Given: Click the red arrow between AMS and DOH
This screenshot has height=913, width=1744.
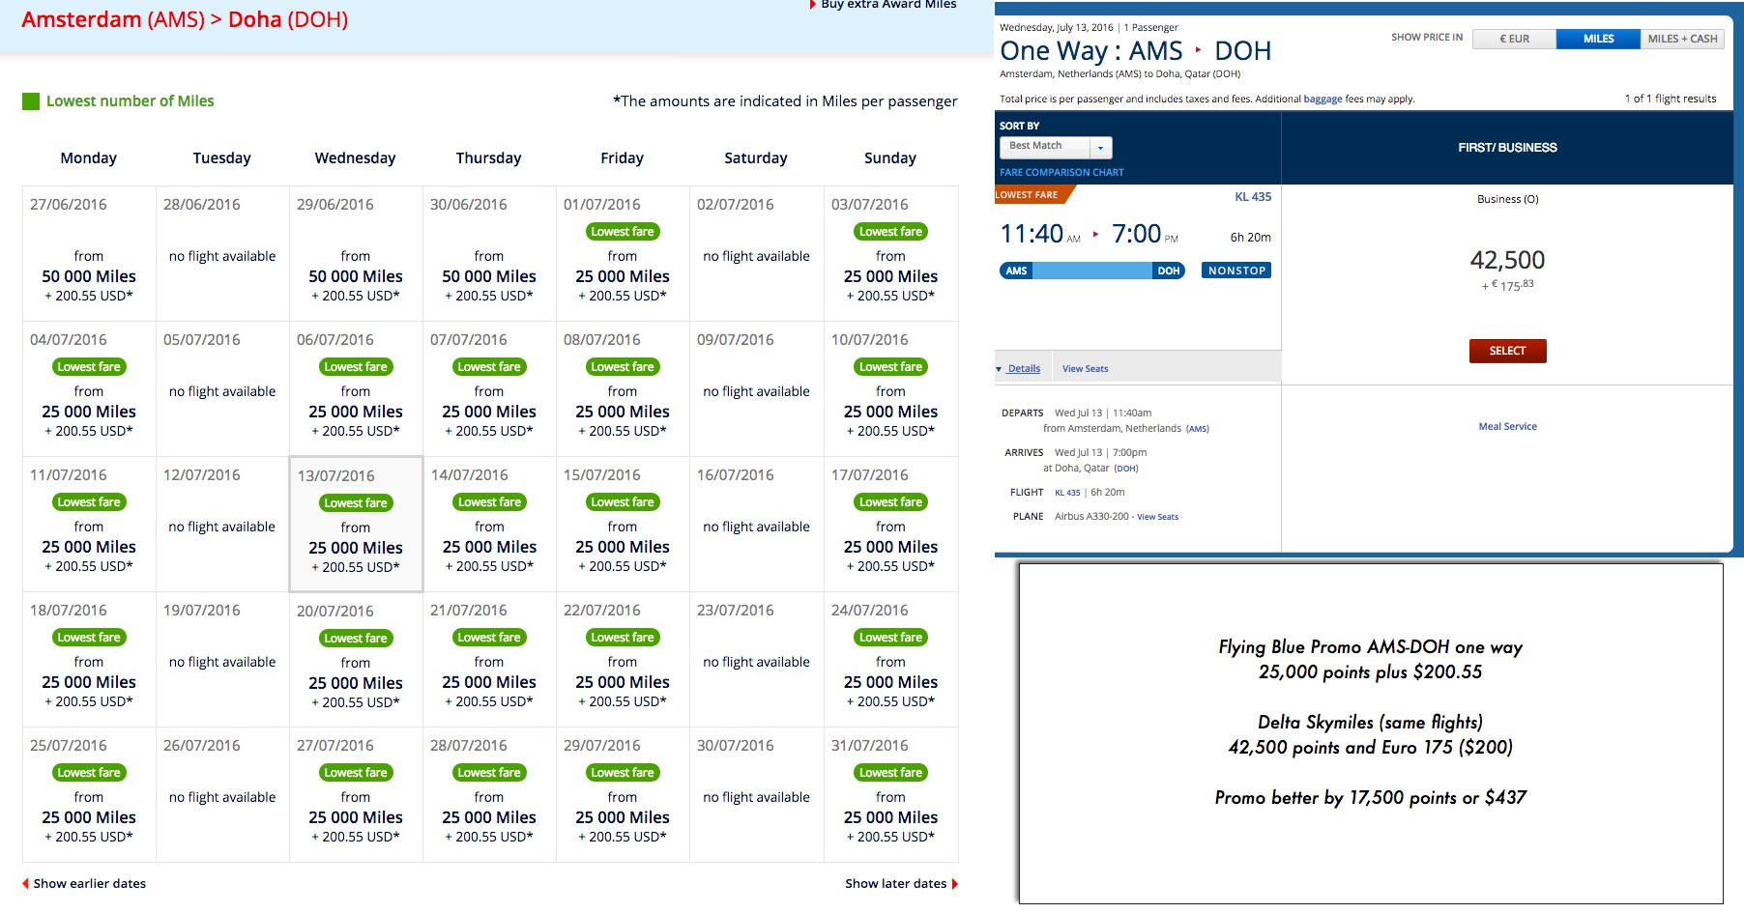Looking at the screenshot, I should point(1198,49).
